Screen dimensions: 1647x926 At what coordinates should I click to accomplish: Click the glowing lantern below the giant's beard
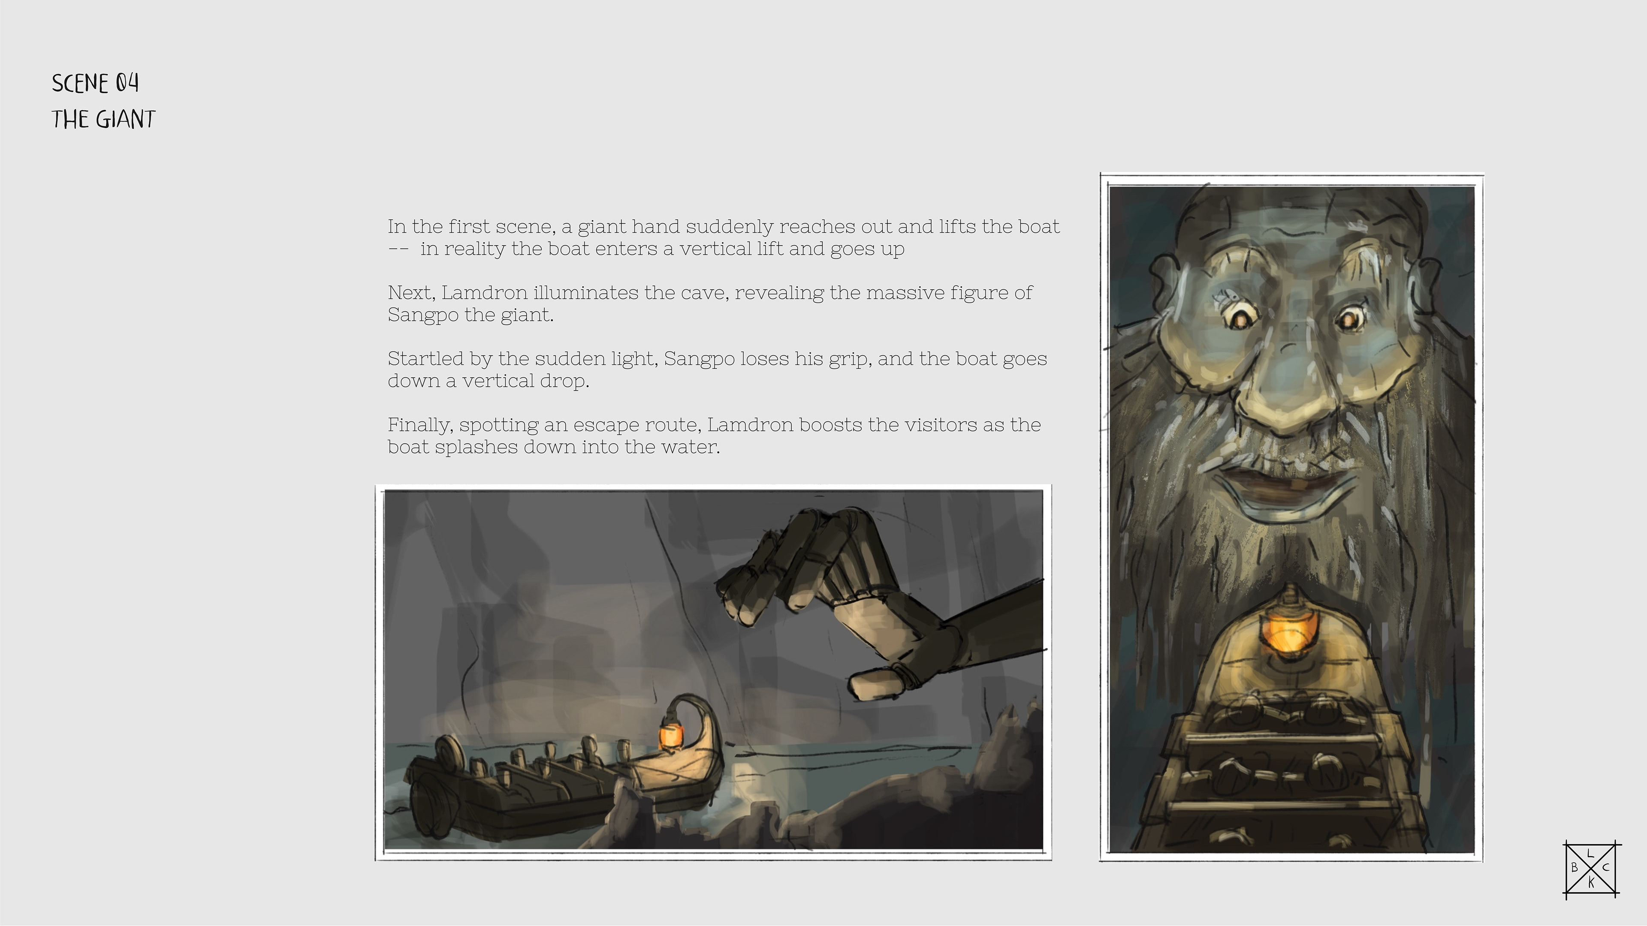pos(1287,633)
